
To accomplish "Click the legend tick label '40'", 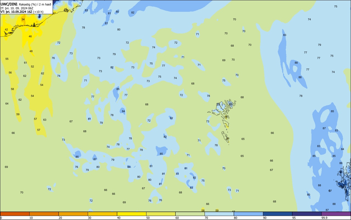I will click(119, 218).
